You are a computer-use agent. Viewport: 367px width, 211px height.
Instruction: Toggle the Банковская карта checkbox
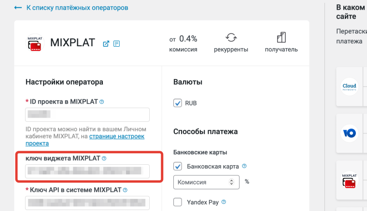(178, 167)
